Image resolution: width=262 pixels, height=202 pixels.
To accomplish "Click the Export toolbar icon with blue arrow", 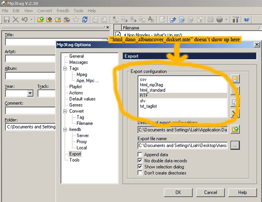I will point(173,20).
